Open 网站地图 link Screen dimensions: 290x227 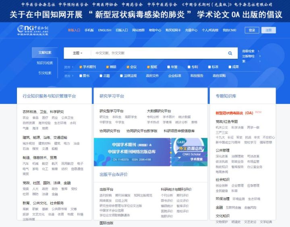coord(138,30)
